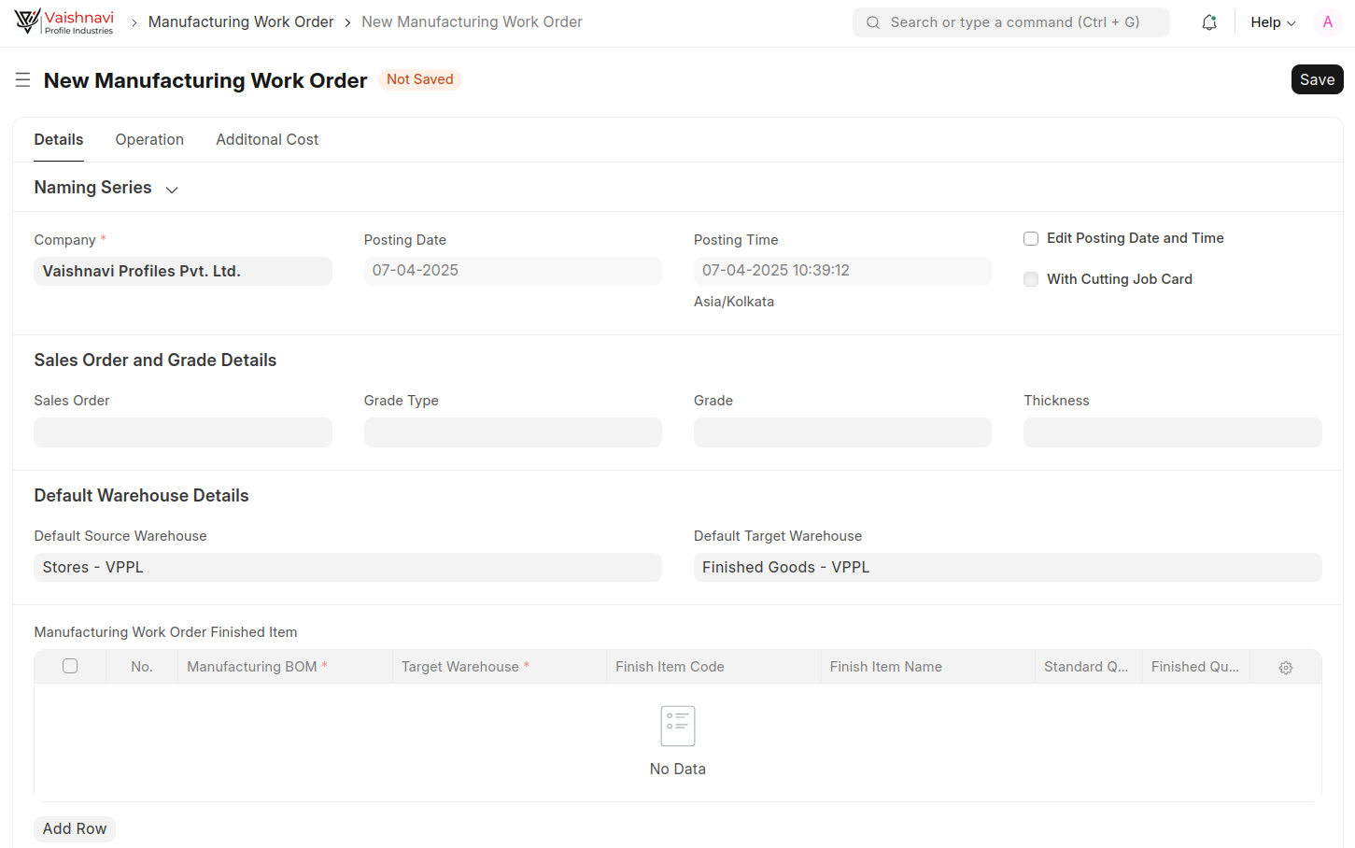This screenshot has width=1355, height=848.
Task: Check the select-all rows checkbox in table header
Action: (70, 666)
